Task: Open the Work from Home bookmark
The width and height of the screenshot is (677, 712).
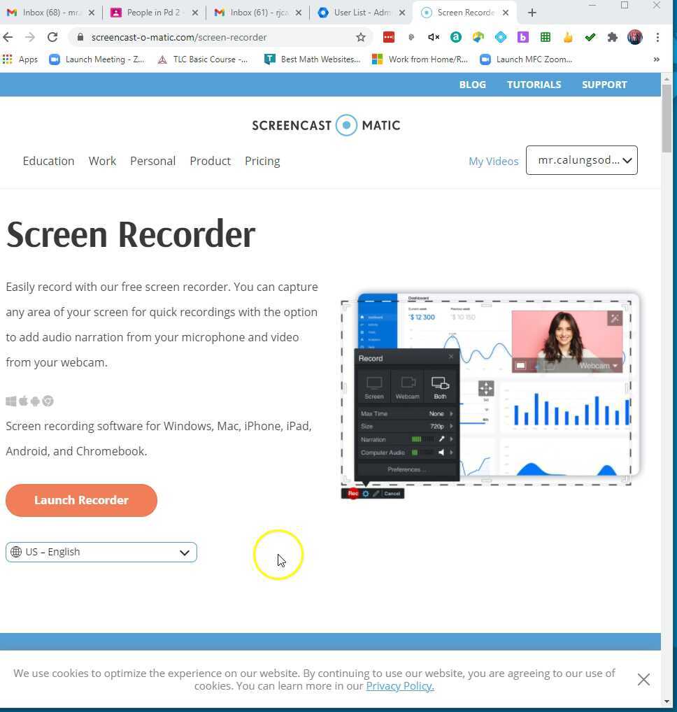Action: [420, 59]
